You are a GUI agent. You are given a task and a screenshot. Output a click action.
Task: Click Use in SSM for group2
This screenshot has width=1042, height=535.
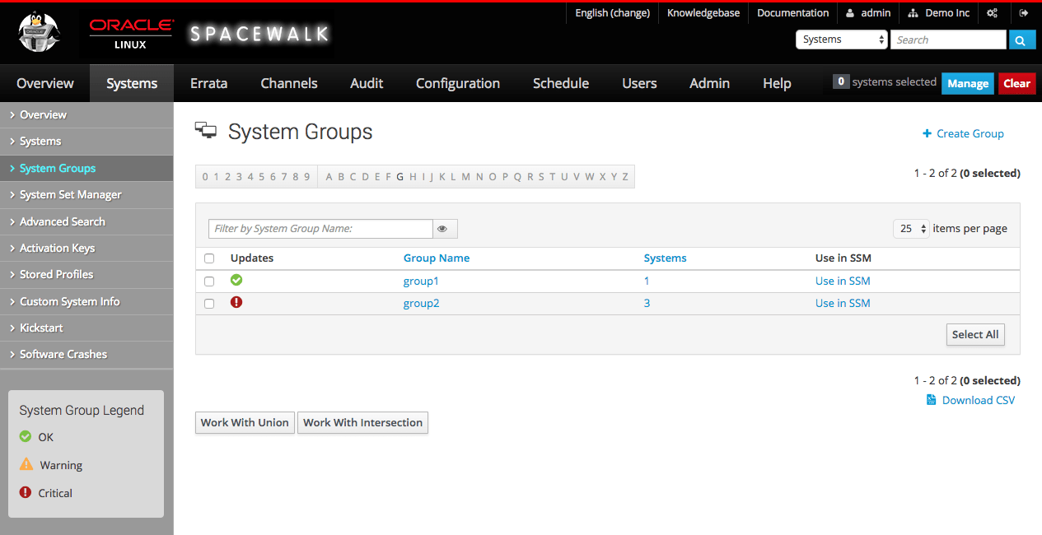click(x=843, y=303)
